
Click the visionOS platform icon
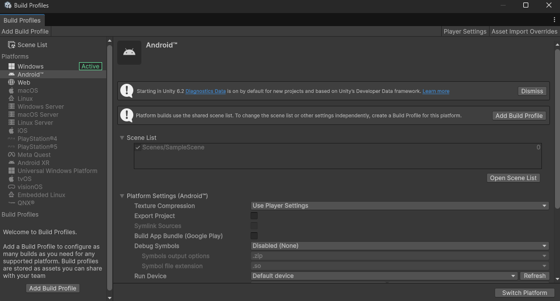pos(11,187)
